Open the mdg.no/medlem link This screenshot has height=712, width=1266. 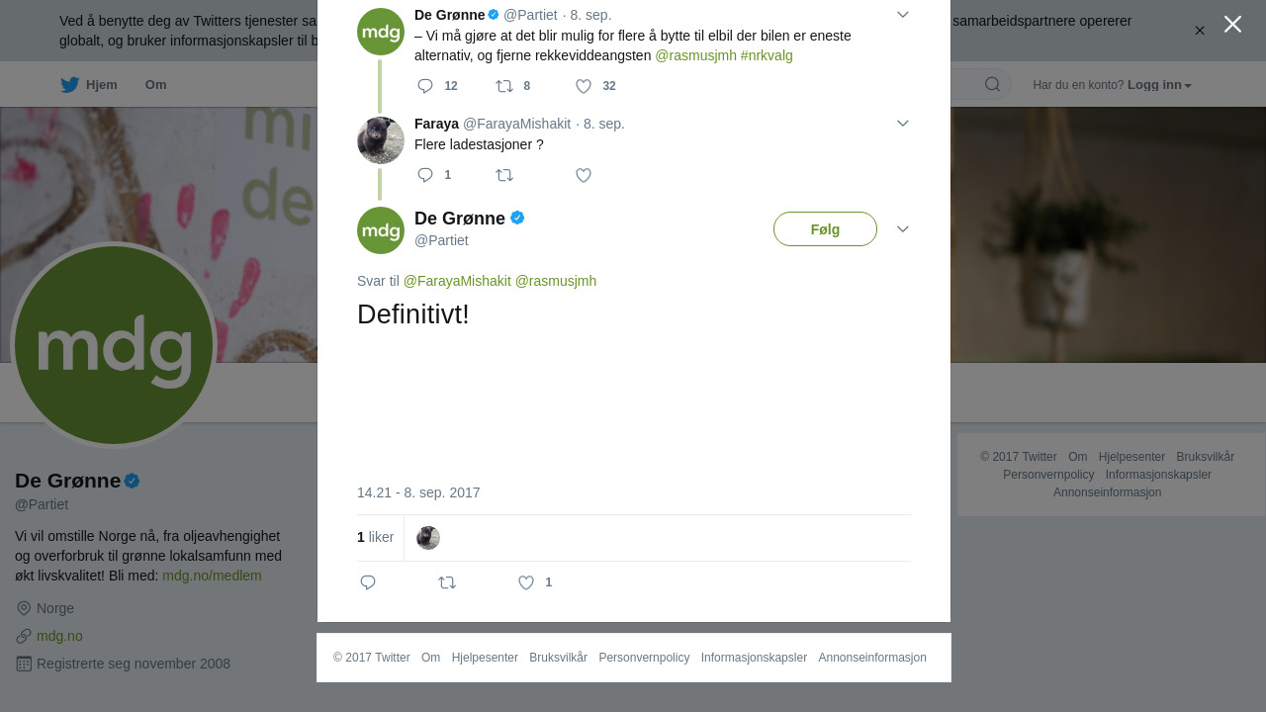pos(212,576)
